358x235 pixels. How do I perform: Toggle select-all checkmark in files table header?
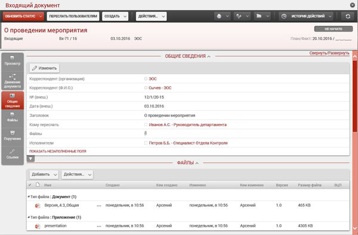point(30,185)
